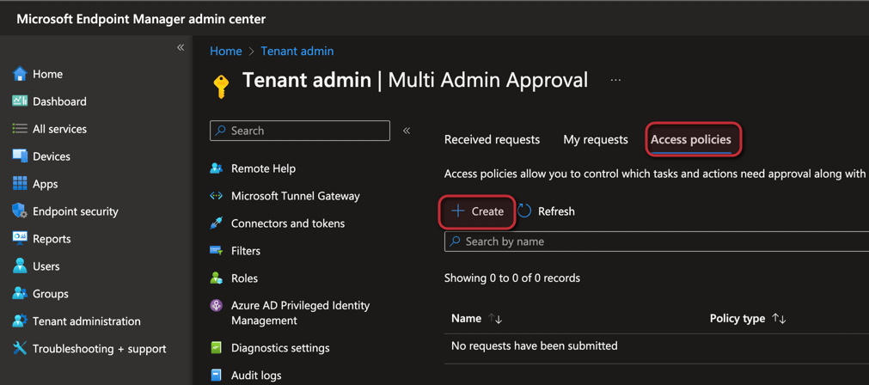This screenshot has height=385, width=869.
Task: Sort records by Policy type column
Action: [779, 319]
